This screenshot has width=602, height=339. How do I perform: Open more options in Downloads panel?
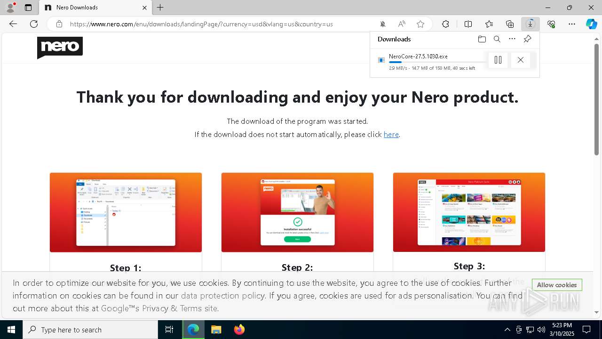pyautogui.click(x=512, y=39)
